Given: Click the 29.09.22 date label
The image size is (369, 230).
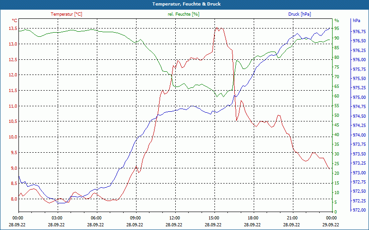Looking at the screenshot, I should tap(331, 225).
